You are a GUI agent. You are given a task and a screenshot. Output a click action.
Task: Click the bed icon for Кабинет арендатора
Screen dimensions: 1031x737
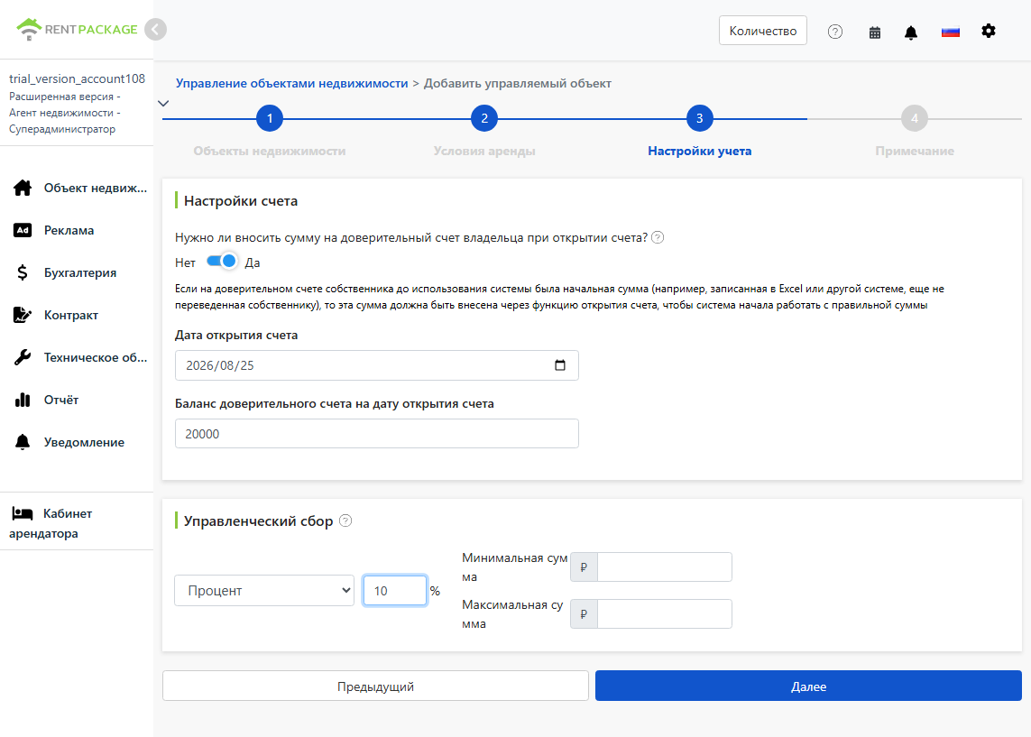point(23,512)
